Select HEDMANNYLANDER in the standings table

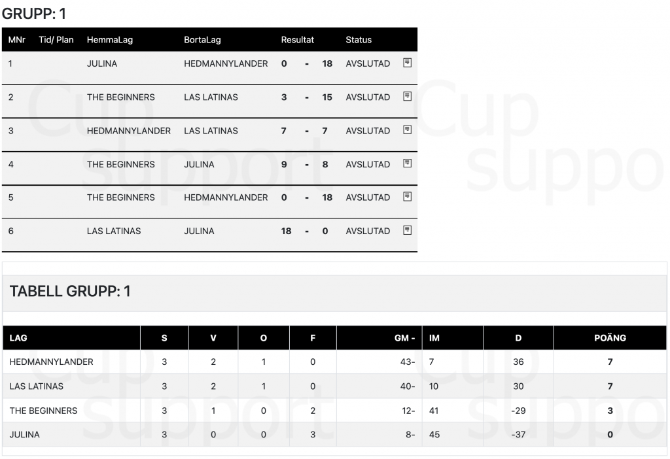coord(51,362)
